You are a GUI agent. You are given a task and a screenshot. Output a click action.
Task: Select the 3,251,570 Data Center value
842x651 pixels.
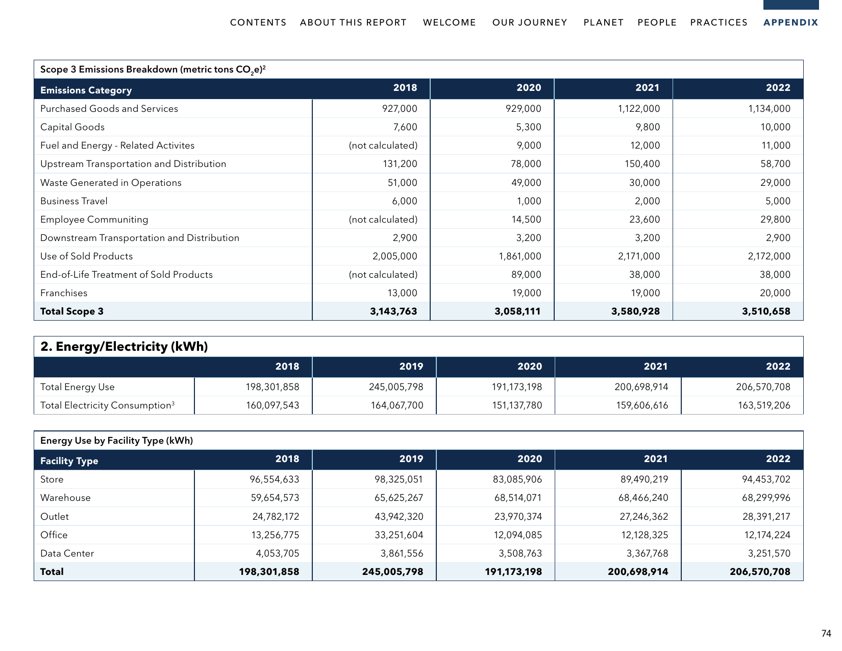pyautogui.click(x=769, y=553)
